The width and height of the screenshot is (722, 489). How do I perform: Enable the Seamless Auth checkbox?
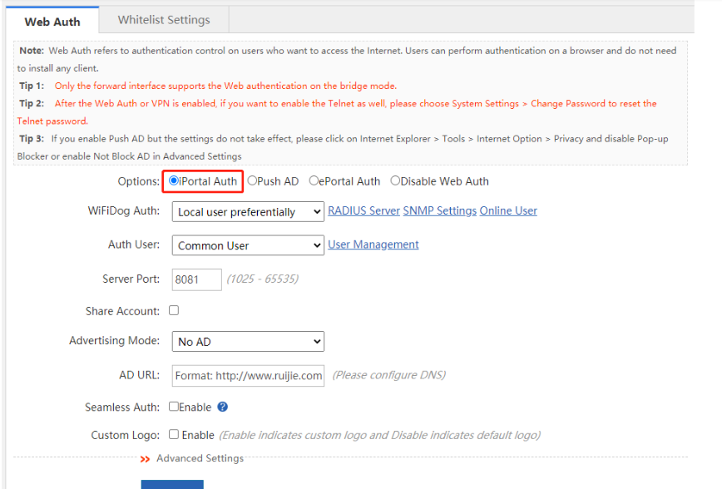pos(174,406)
